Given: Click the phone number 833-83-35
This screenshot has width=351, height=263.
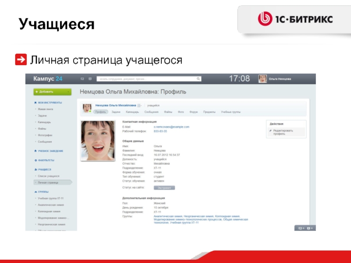Looking at the screenshot, I should pyautogui.click(x=160, y=131).
